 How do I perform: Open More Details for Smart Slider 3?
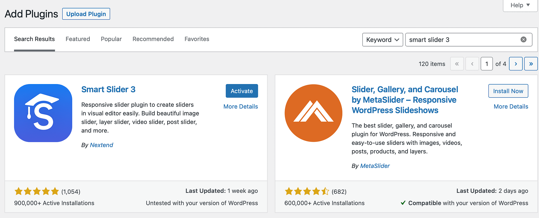pos(240,106)
